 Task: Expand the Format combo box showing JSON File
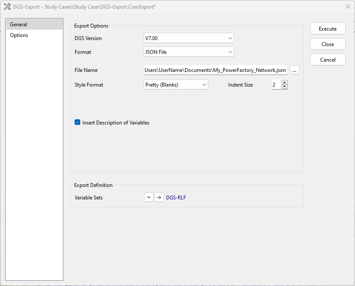click(188, 52)
